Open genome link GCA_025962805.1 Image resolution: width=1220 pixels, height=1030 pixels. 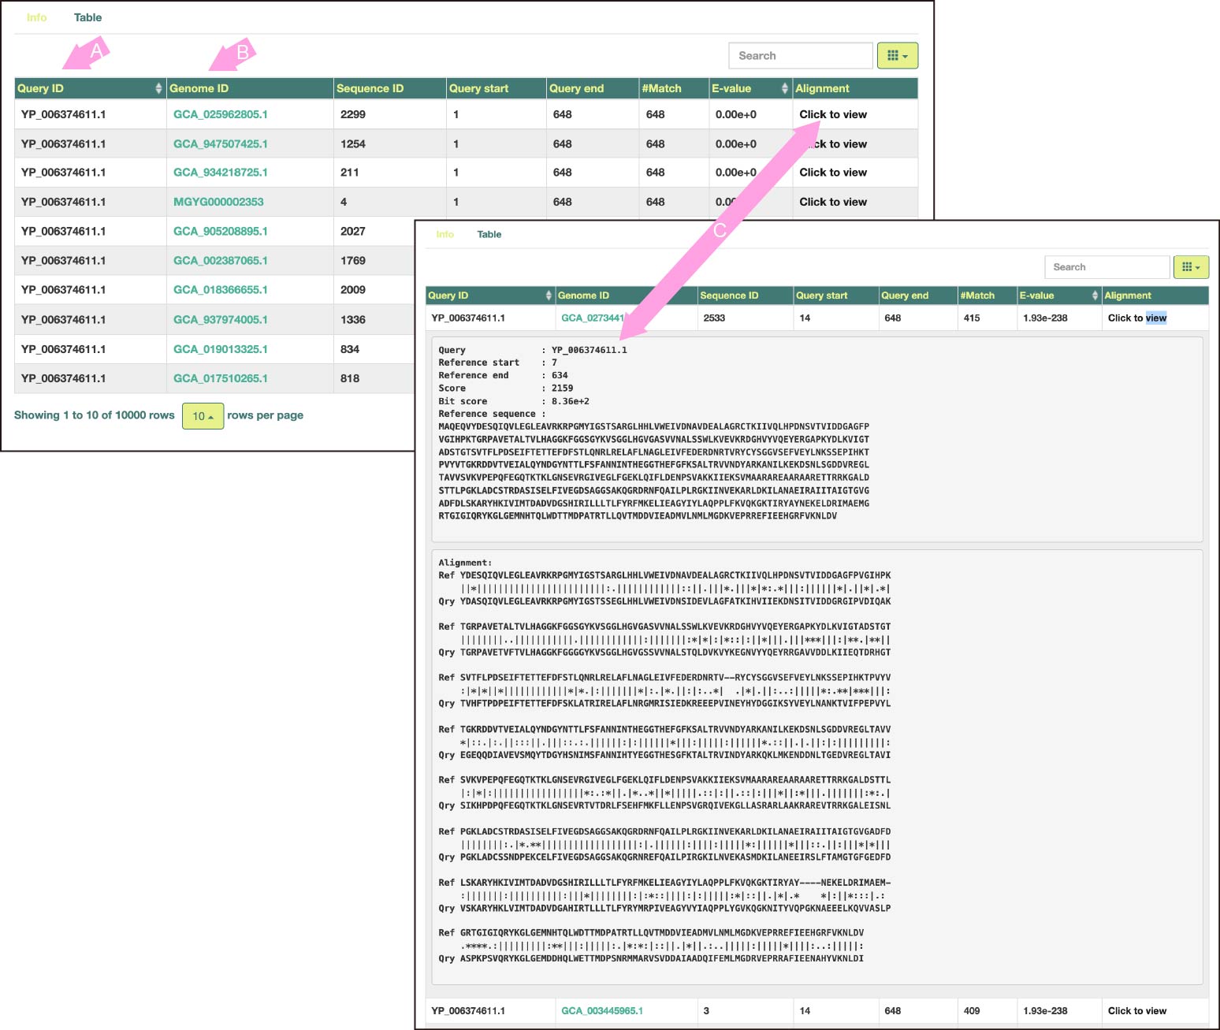point(221,114)
